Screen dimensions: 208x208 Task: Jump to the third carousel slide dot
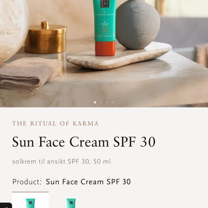107,102
